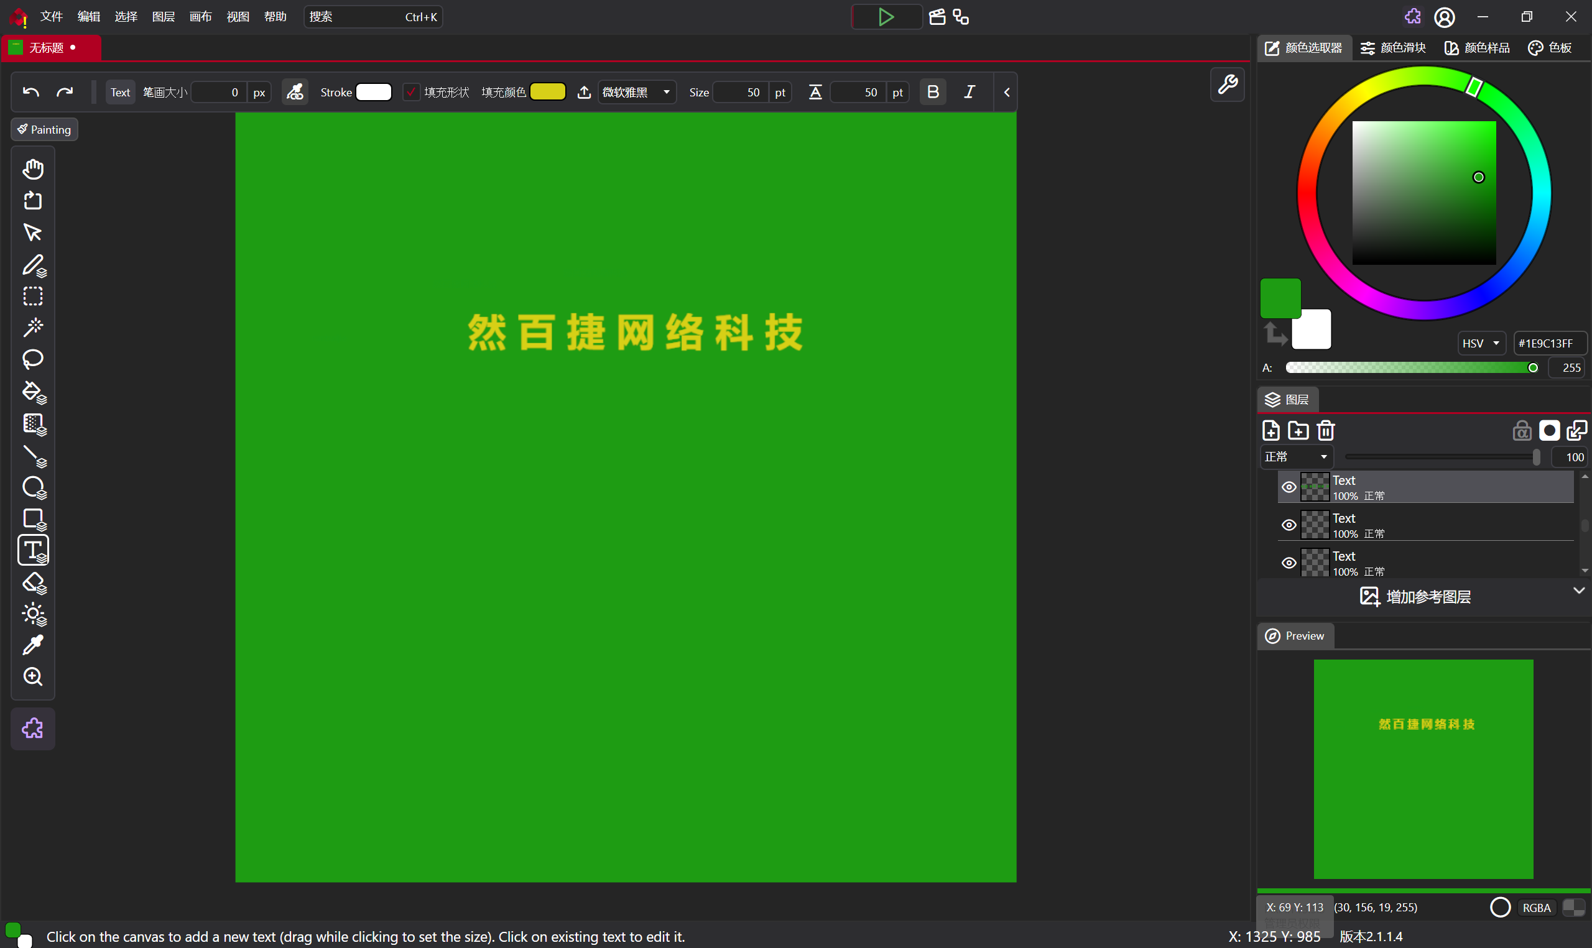
Task: Click the Painting toolset button
Action: [x=44, y=130]
